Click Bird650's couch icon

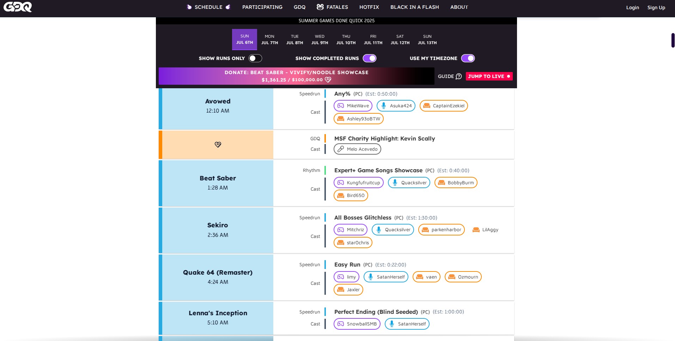click(341, 195)
